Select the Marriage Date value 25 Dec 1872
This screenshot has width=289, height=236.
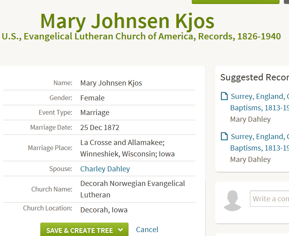pyautogui.click(x=100, y=128)
